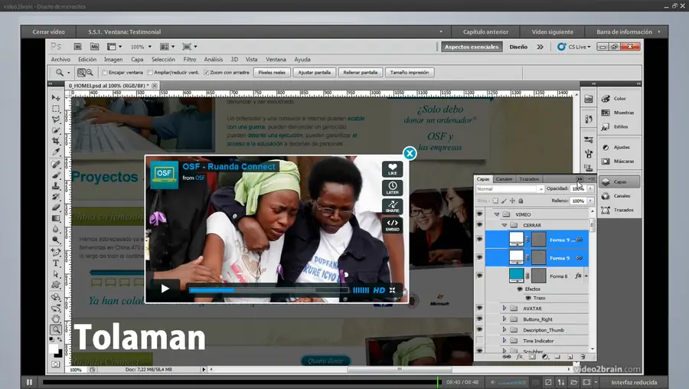Screen dimensions: 689x389
Task: Click the Vídeo siguiente button
Action: pos(553,32)
